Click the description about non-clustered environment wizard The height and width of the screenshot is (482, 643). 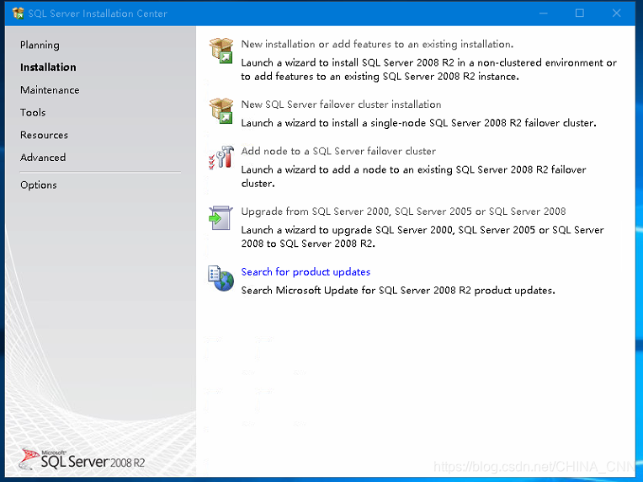click(x=429, y=69)
